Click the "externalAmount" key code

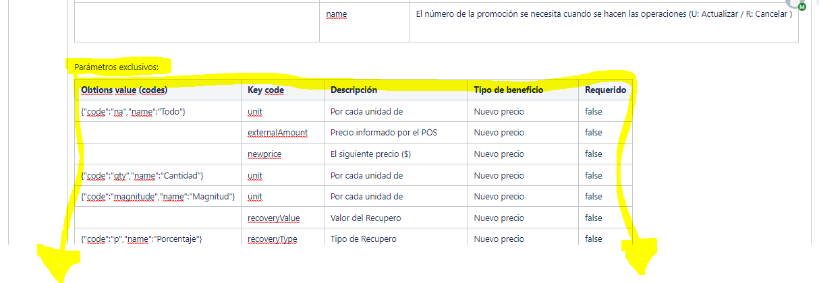pyautogui.click(x=277, y=133)
